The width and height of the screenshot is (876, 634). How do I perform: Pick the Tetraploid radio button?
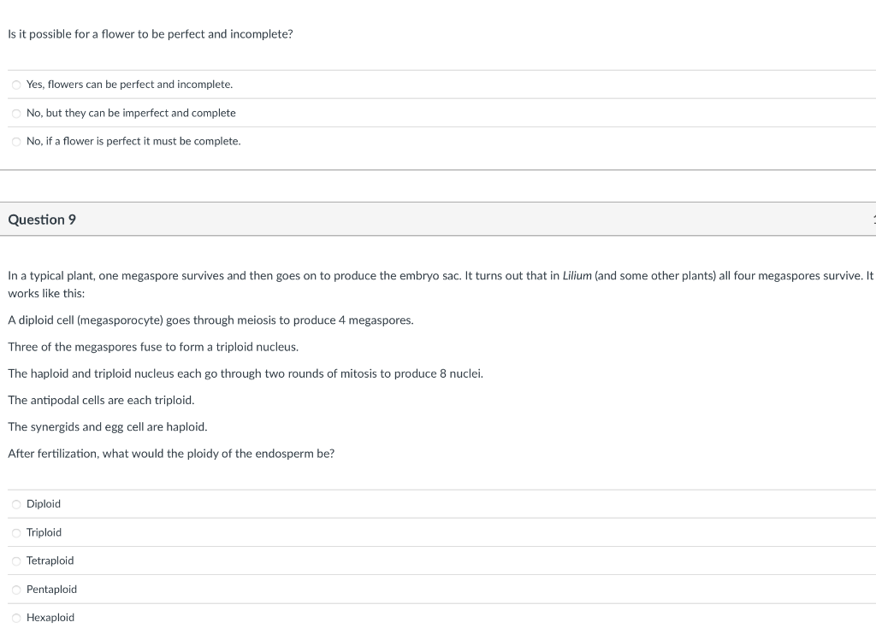(x=17, y=561)
